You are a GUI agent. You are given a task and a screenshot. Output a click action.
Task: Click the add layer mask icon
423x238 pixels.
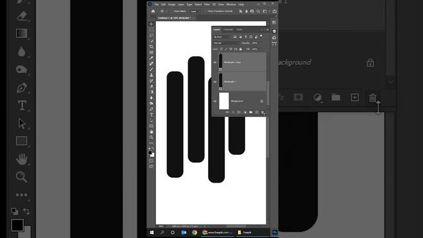239,112
